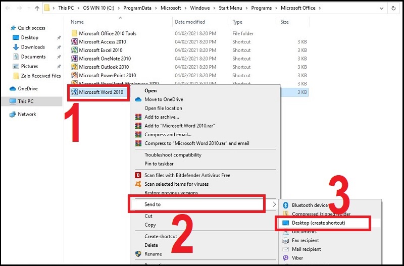Image resolution: width=404 pixels, height=266 pixels.
Task: Click the Zalo Received Files folder icon
Action: [x=16, y=76]
